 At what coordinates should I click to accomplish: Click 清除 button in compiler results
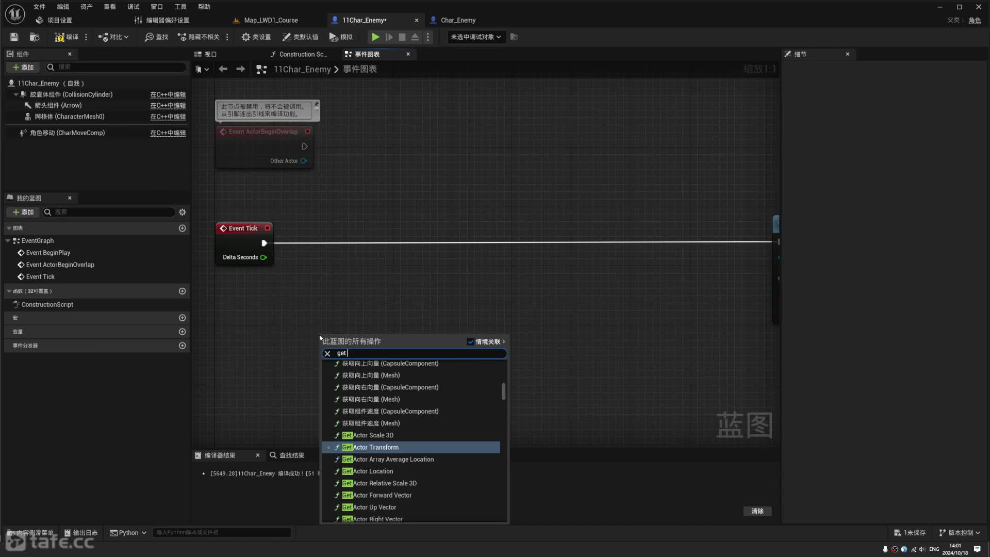click(x=757, y=511)
